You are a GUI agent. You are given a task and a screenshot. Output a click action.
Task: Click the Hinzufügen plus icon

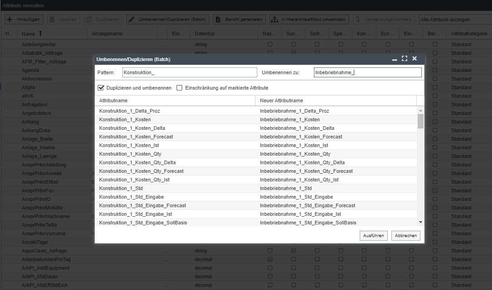10,19
